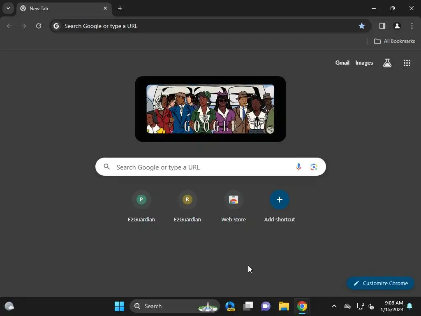421x316 pixels.
Task: Open the Images link
Action: pyautogui.click(x=364, y=63)
